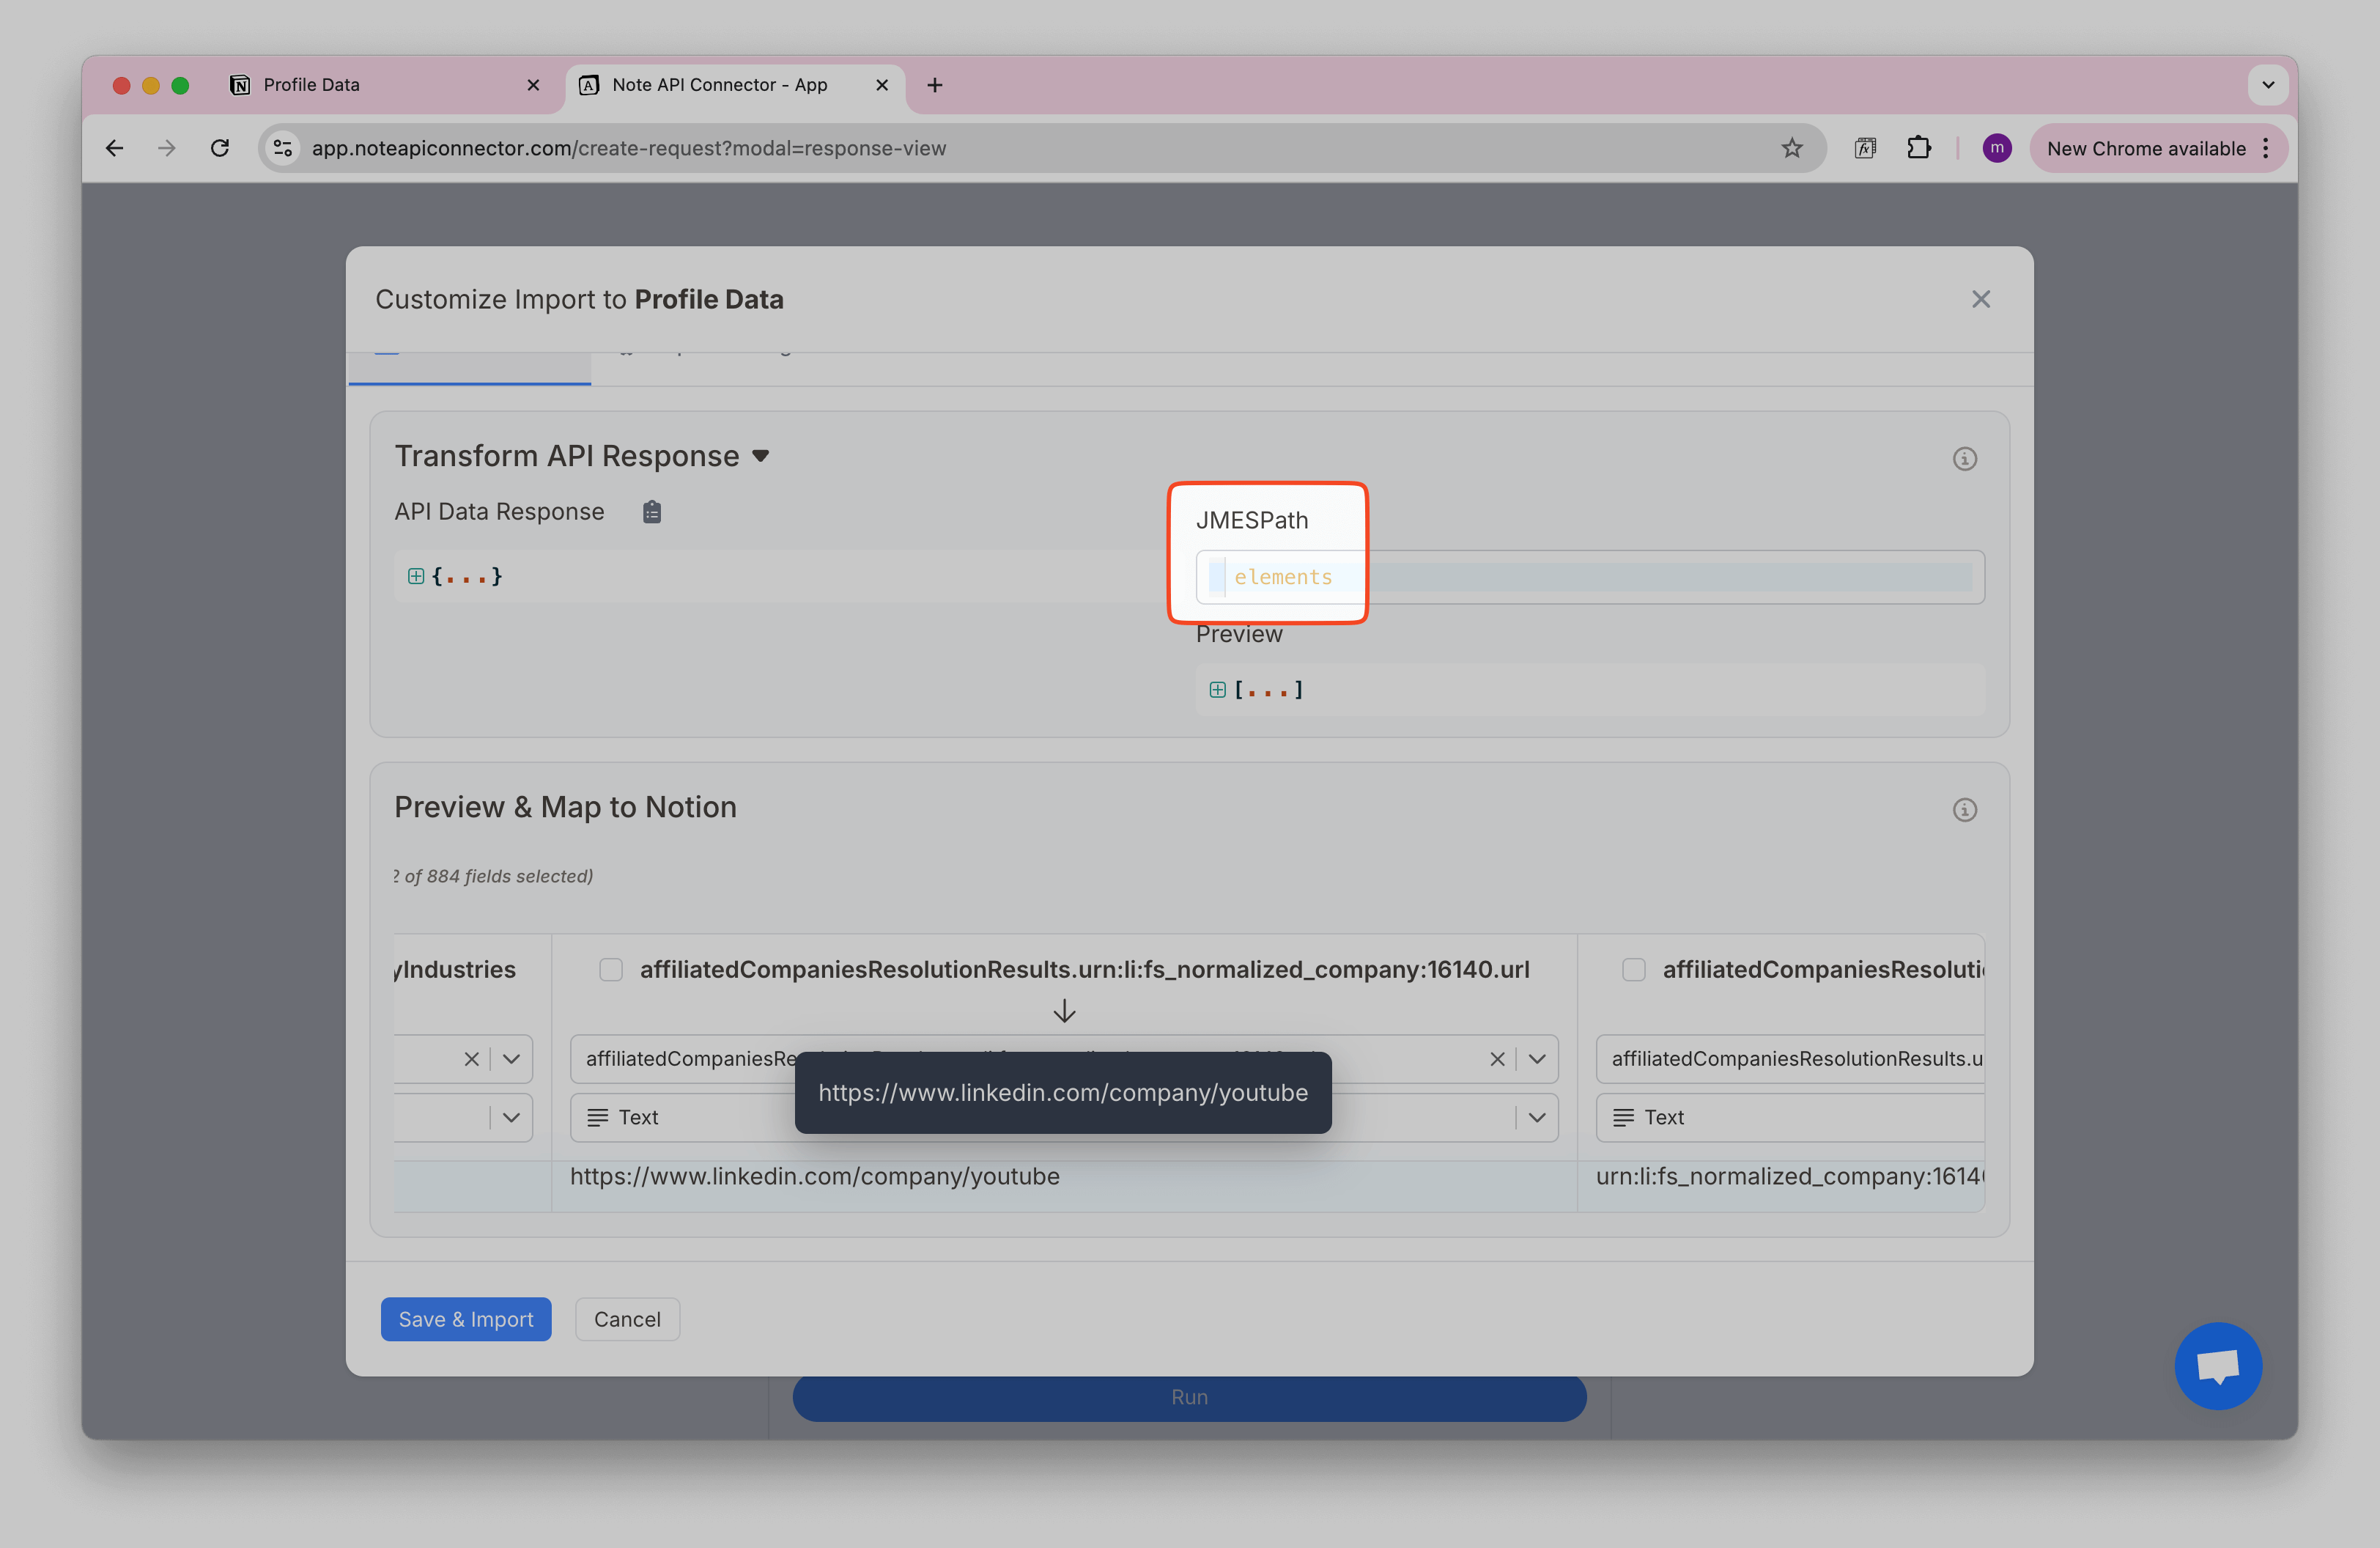Click the Run button behind the modal
This screenshot has height=1548, width=2380.
pos(1189,1397)
